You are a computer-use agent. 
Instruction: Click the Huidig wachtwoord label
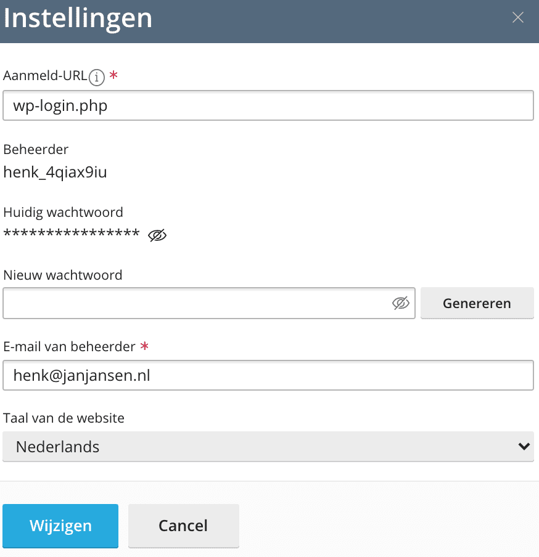point(63,212)
